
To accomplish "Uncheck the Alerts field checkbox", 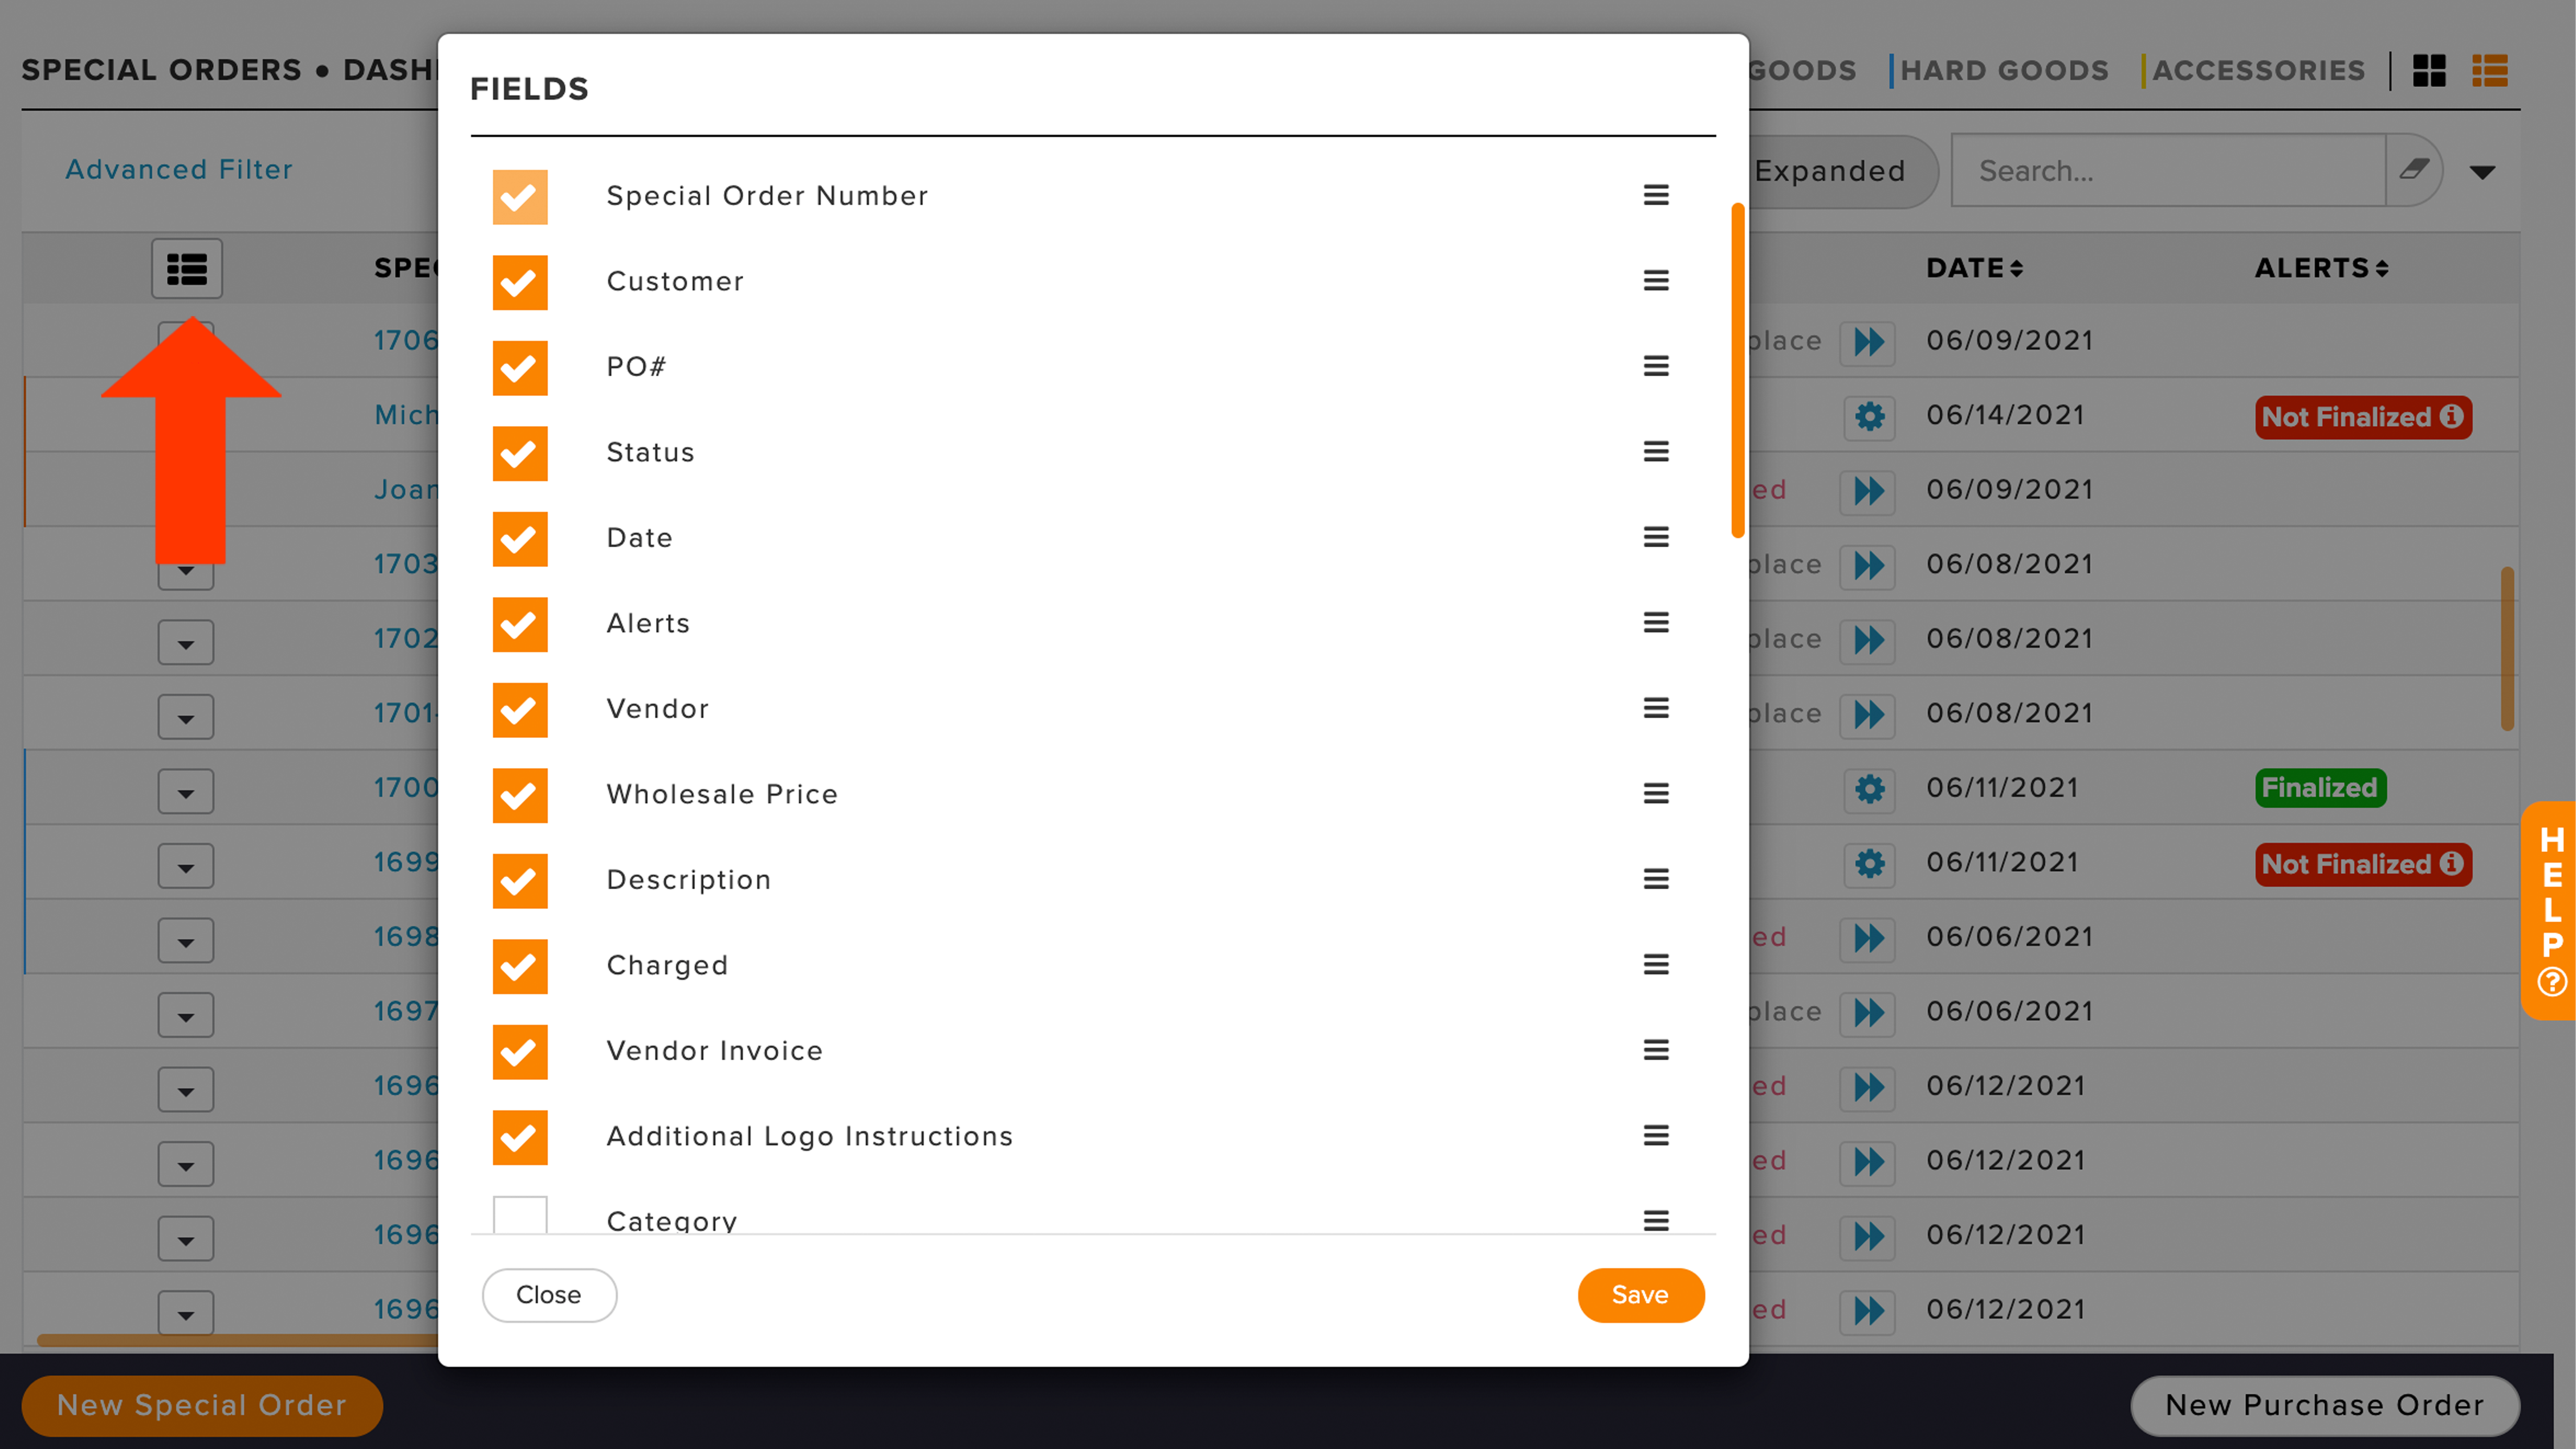I will point(520,624).
